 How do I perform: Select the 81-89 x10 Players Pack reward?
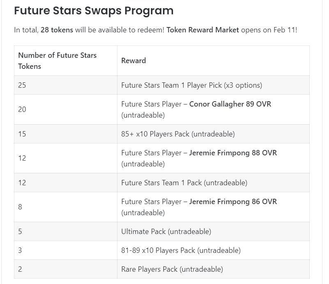coord(181,250)
